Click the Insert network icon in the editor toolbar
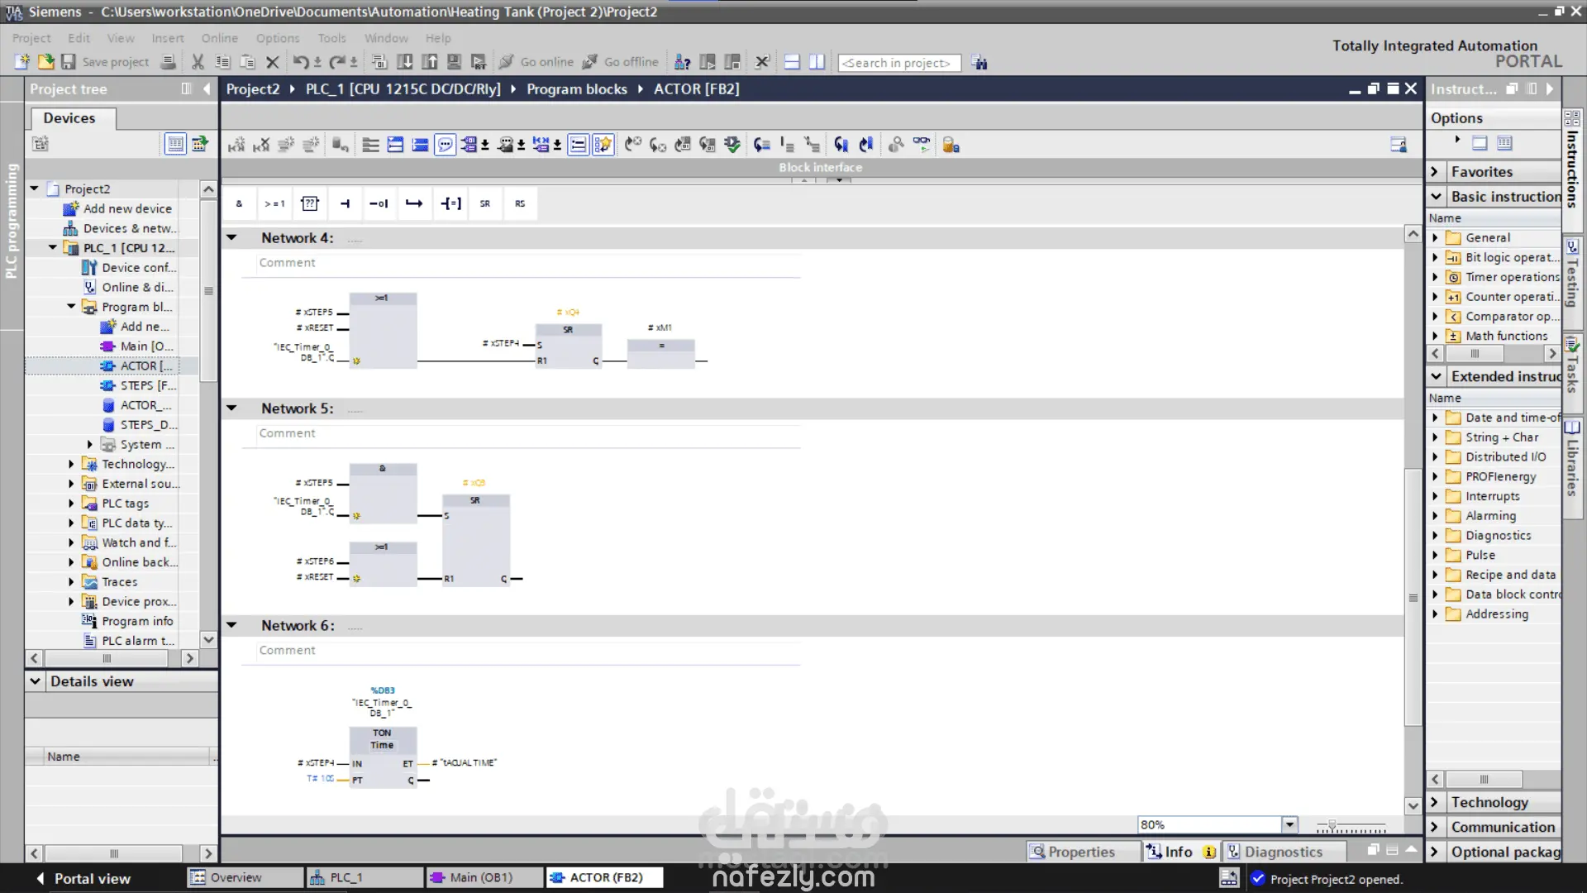The width and height of the screenshot is (1587, 893). [236, 145]
